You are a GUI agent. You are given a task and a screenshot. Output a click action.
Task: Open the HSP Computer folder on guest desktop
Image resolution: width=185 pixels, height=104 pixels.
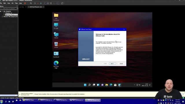[56, 17]
